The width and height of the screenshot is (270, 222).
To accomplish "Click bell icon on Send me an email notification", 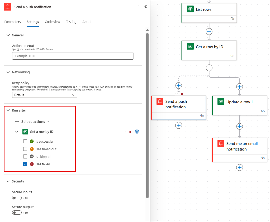I will pos(221,143).
